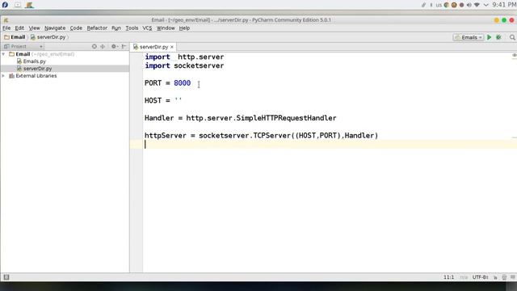This screenshot has height=291, width=517.
Task: Close the serverDir.py editor tab
Action: click(172, 47)
